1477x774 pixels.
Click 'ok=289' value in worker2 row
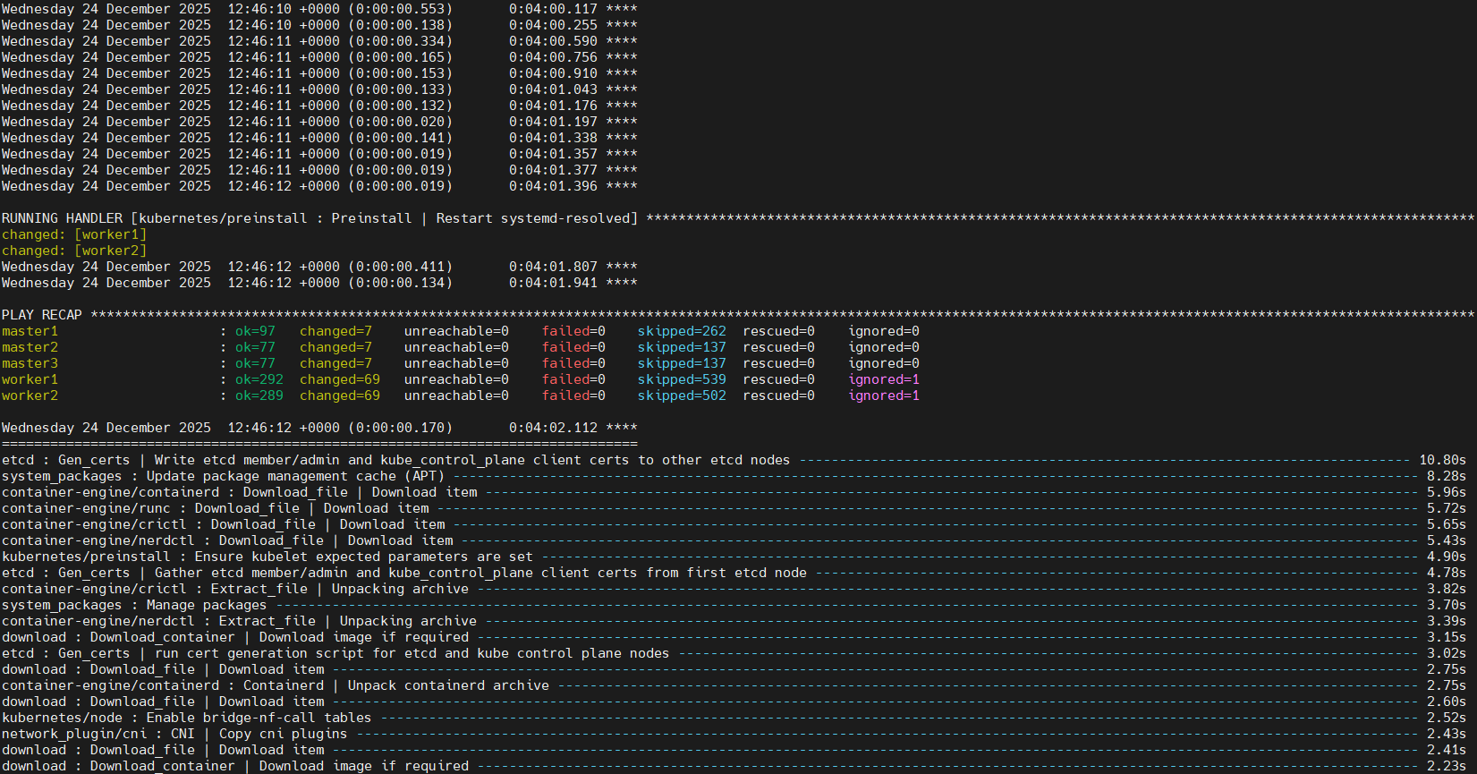click(x=259, y=396)
